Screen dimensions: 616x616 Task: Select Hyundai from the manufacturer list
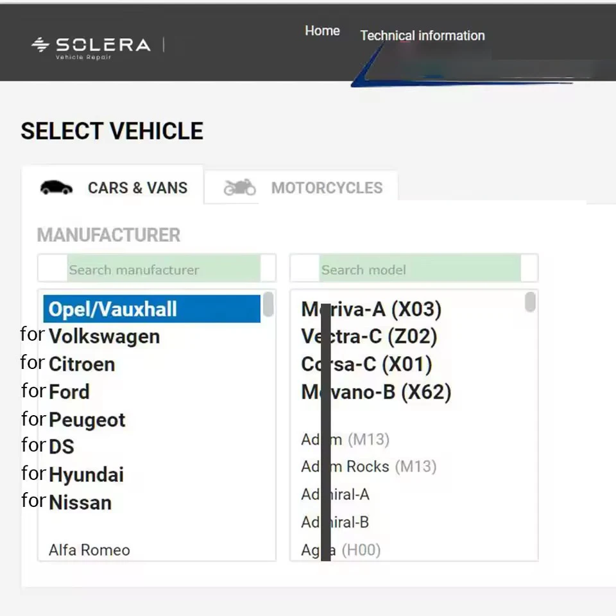[87, 474]
